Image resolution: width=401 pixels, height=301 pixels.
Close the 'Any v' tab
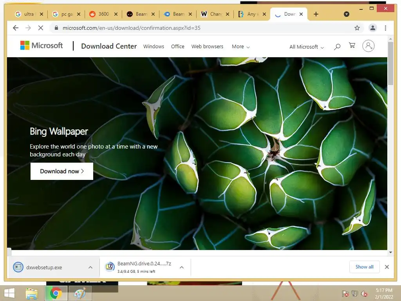click(264, 14)
